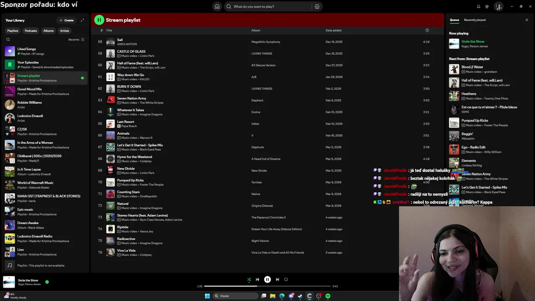Filter library by Albums
The height and width of the screenshot is (301, 535).
[x=48, y=31]
